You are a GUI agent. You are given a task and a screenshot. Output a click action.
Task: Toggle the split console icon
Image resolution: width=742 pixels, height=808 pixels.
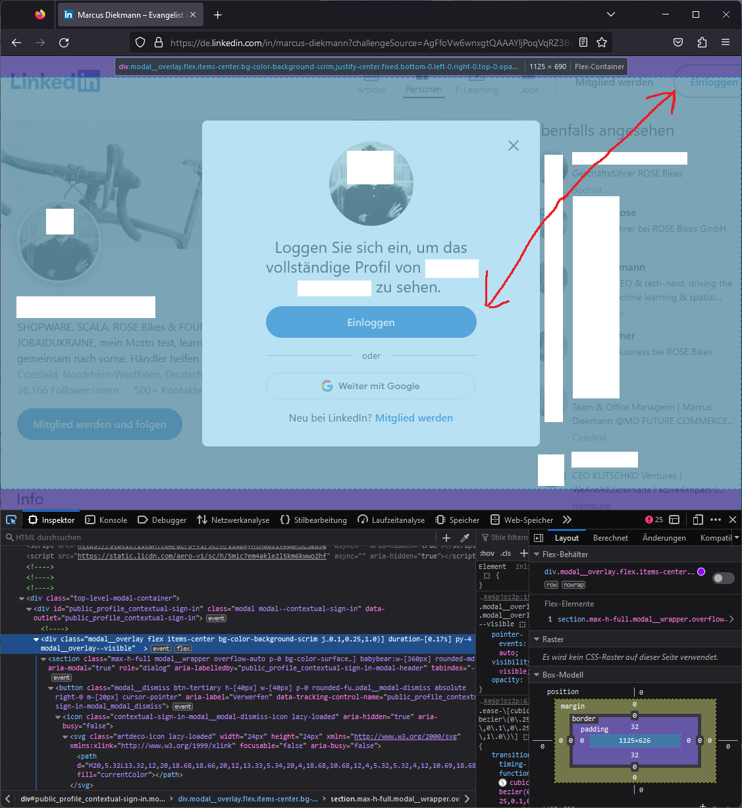tap(674, 520)
